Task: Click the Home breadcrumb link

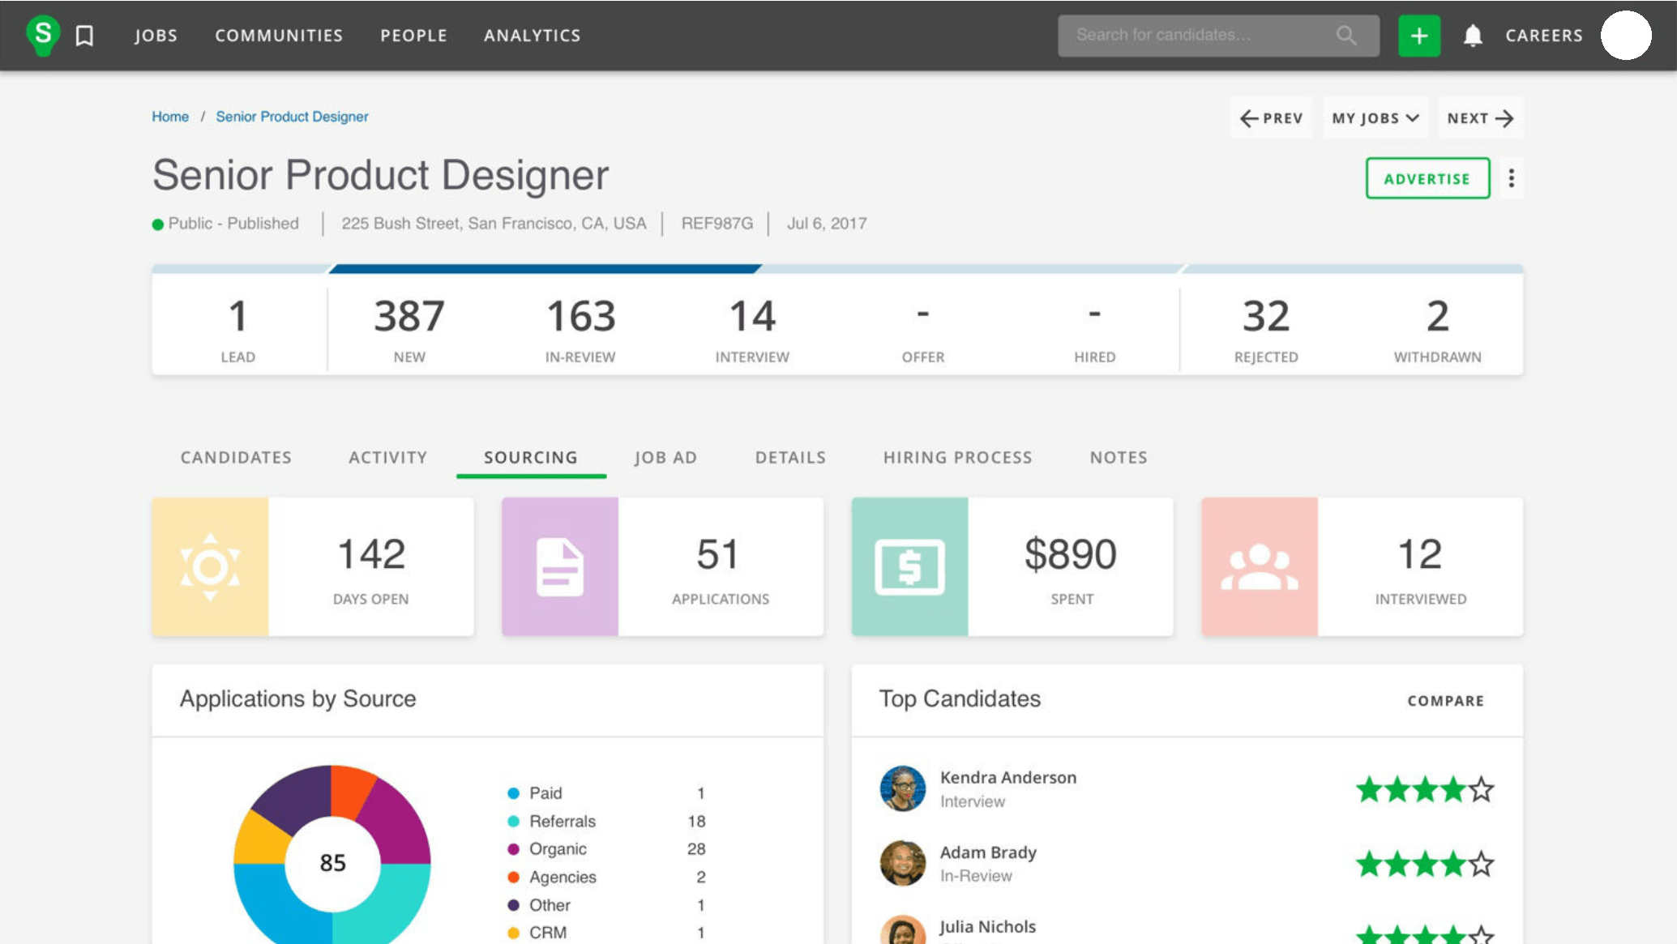Action: [170, 116]
